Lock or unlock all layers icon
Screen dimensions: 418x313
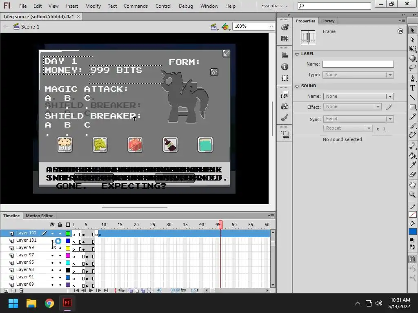pos(60,225)
